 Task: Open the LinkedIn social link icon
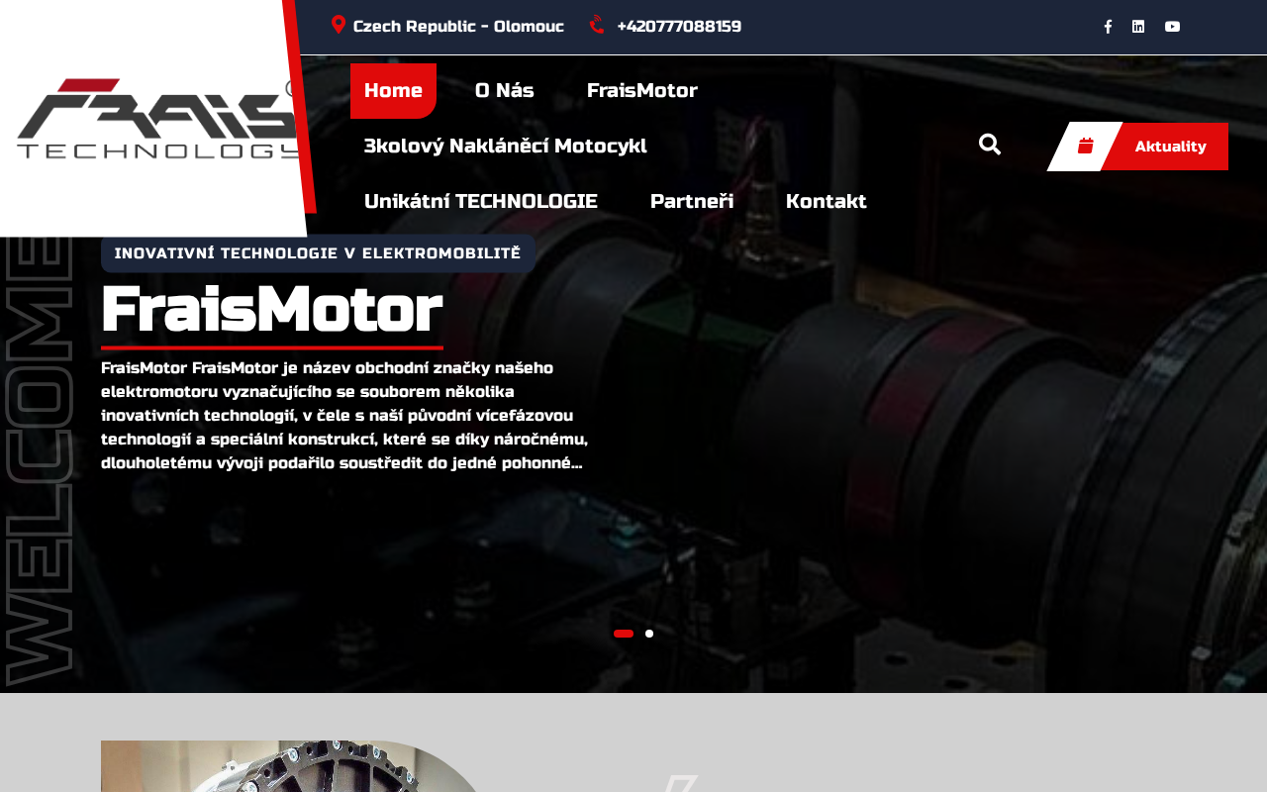[x=1138, y=27]
